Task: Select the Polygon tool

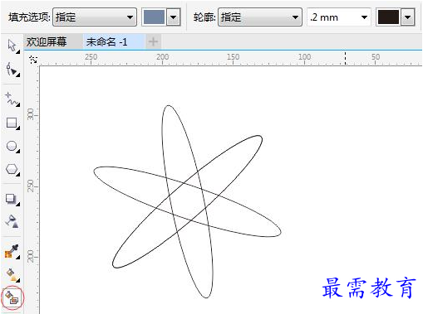Action: pos(12,170)
